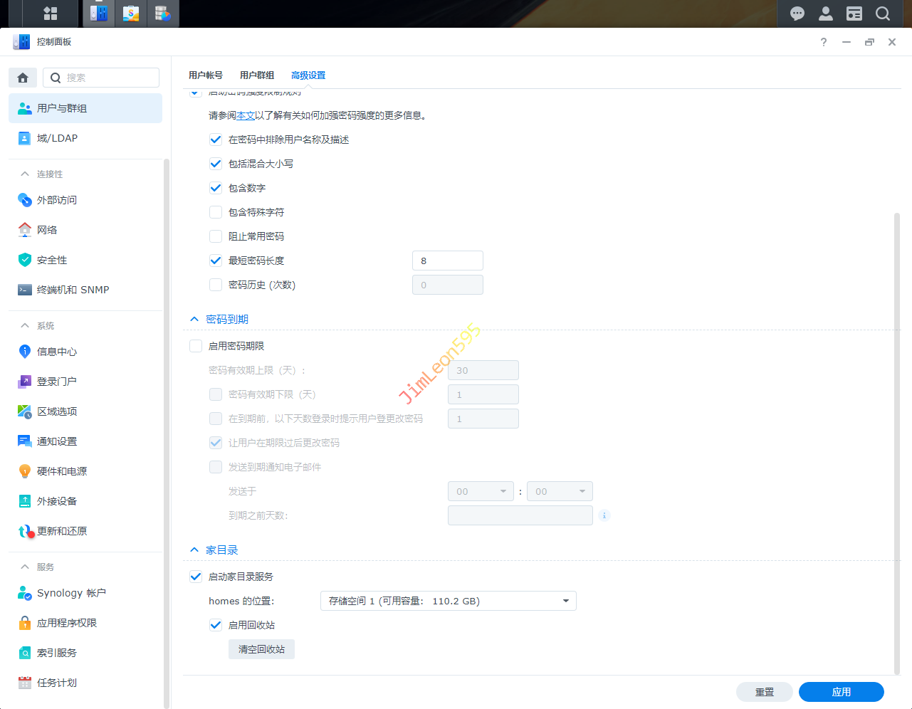Click the info icon beside 到期之前天数
The height and width of the screenshot is (709, 912).
pos(604,515)
